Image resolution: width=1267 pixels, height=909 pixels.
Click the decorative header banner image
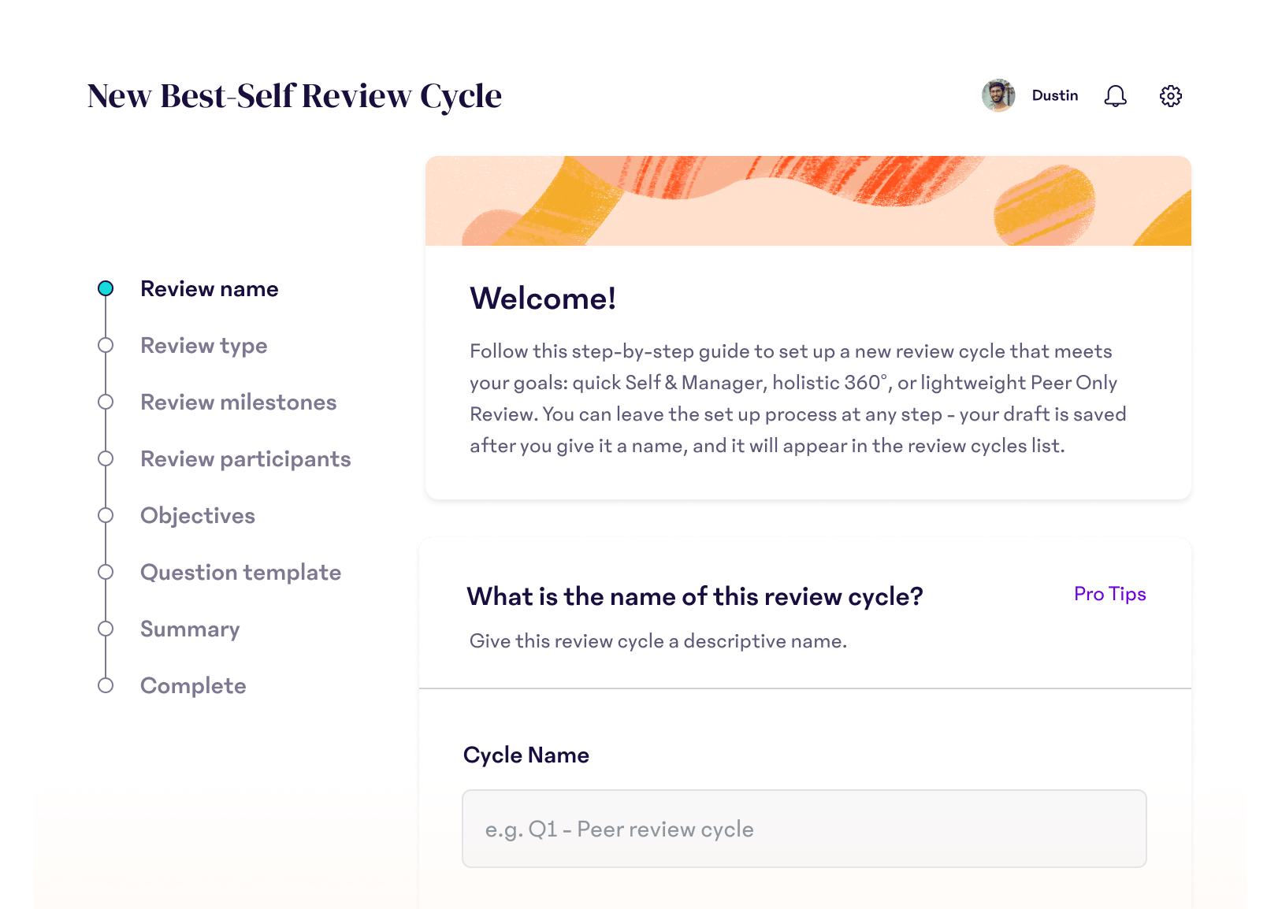808,201
